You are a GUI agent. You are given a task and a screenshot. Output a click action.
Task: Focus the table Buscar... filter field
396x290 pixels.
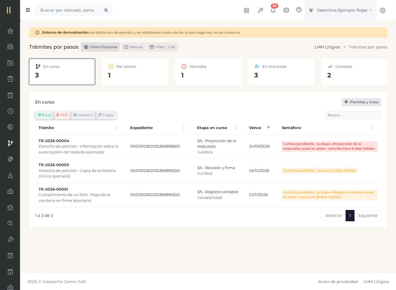353,115
